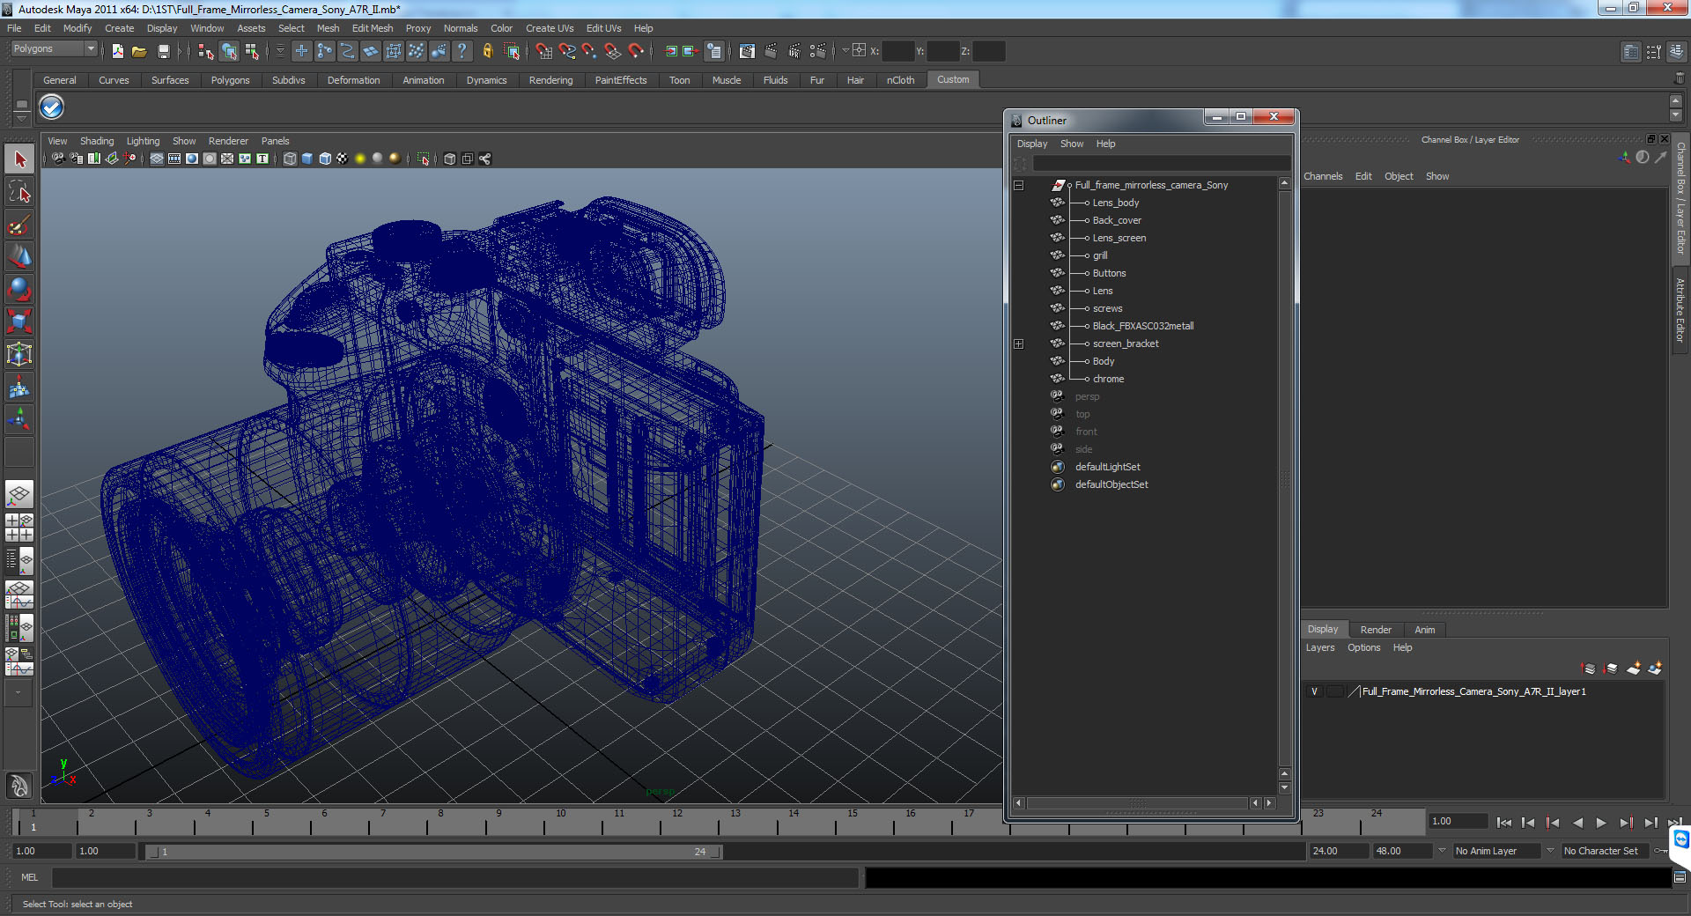Click the range slider bar
The height and width of the screenshot is (916, 1691).
[432, 852]
